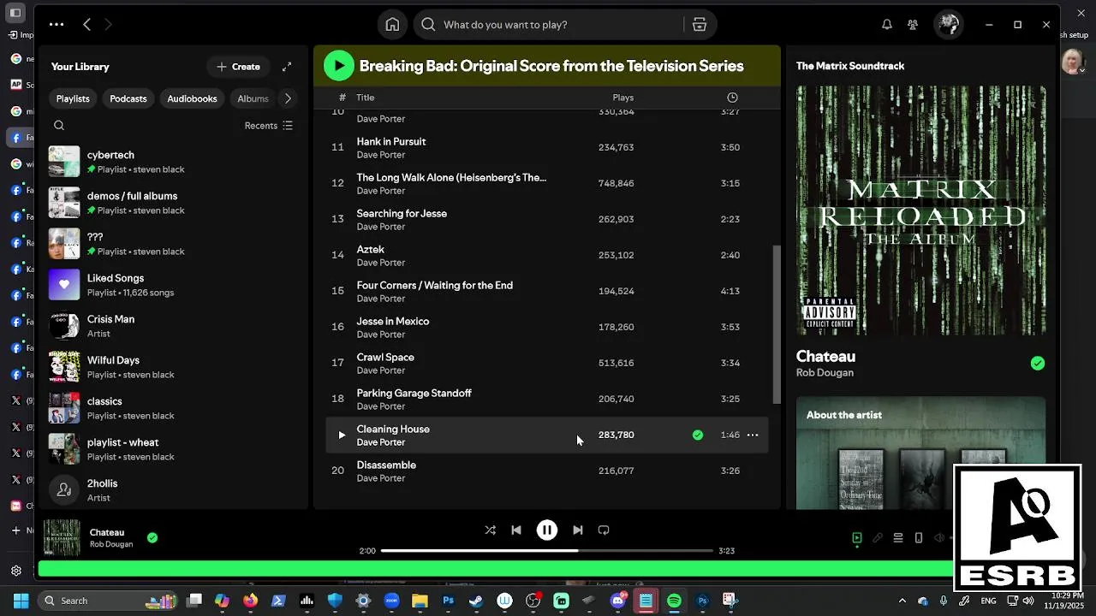Screen dimensions: 1096x616
Task: Open Rob Dougan artist link in right panel
Action: click(825, 373)
